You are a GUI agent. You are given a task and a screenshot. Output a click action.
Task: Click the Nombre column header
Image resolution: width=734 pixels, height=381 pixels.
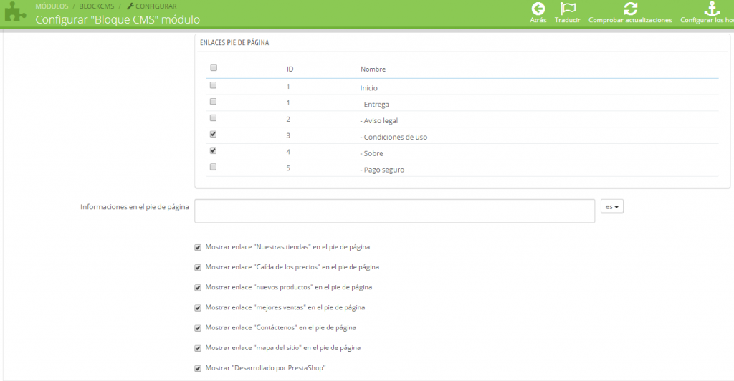click(373, 69)
